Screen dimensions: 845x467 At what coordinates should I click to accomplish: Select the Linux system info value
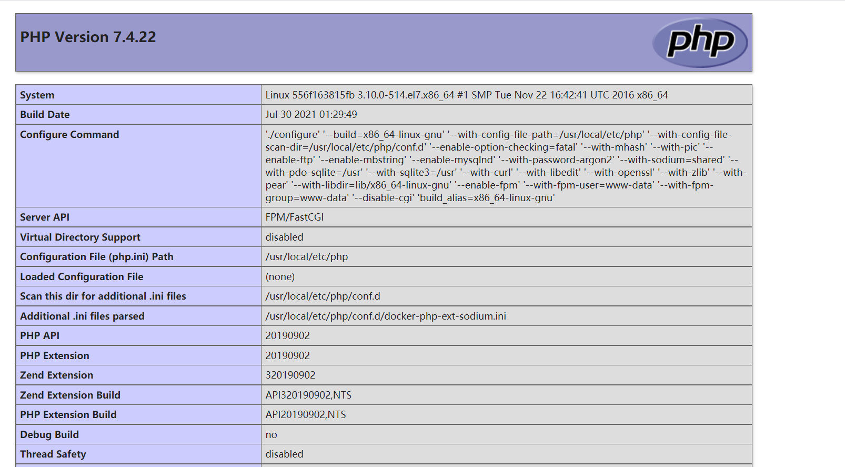pos(467,95)
